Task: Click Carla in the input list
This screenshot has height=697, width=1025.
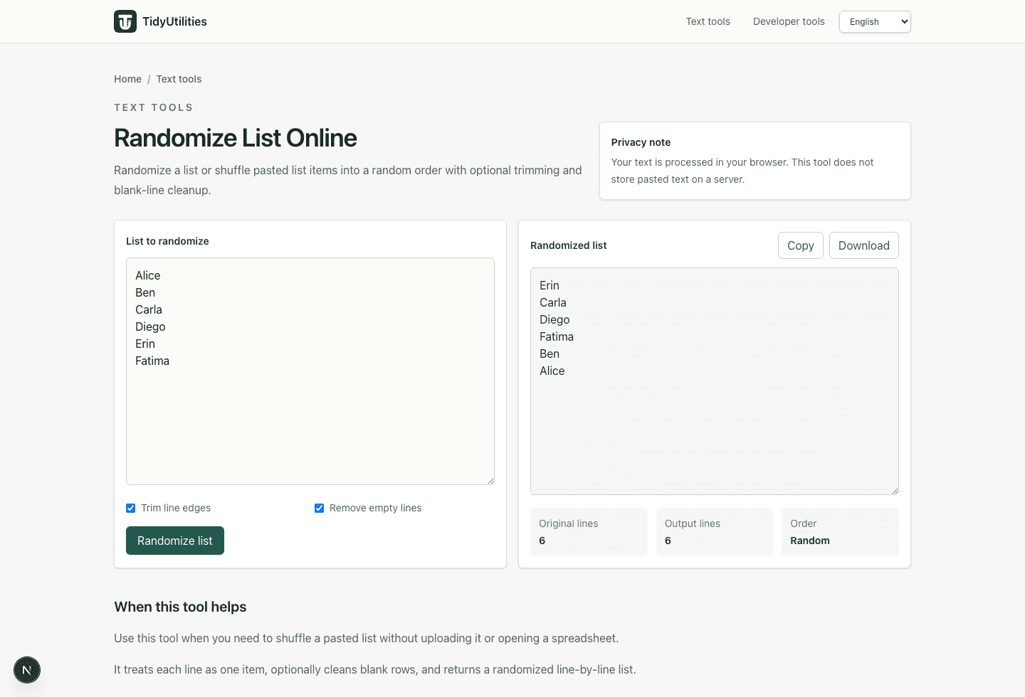Action: [x=149, y=309]
